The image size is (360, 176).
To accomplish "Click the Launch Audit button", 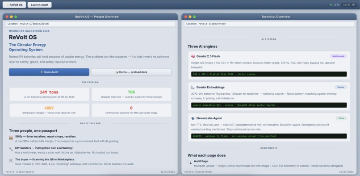I will tap(39, 5).
